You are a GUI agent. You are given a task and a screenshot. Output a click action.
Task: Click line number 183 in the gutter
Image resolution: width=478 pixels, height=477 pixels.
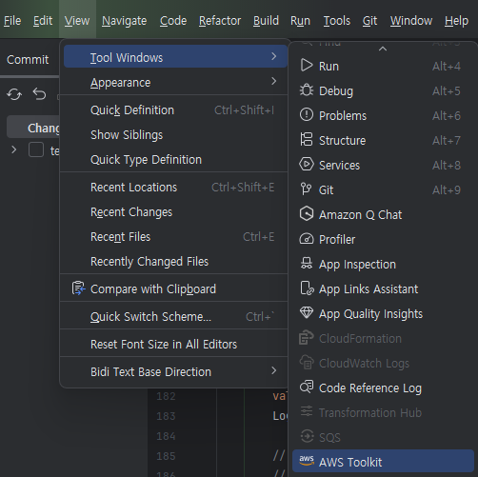(x=166, y=416)
